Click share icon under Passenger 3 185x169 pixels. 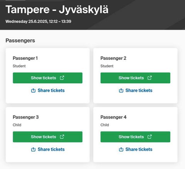[x=33, y=149]
